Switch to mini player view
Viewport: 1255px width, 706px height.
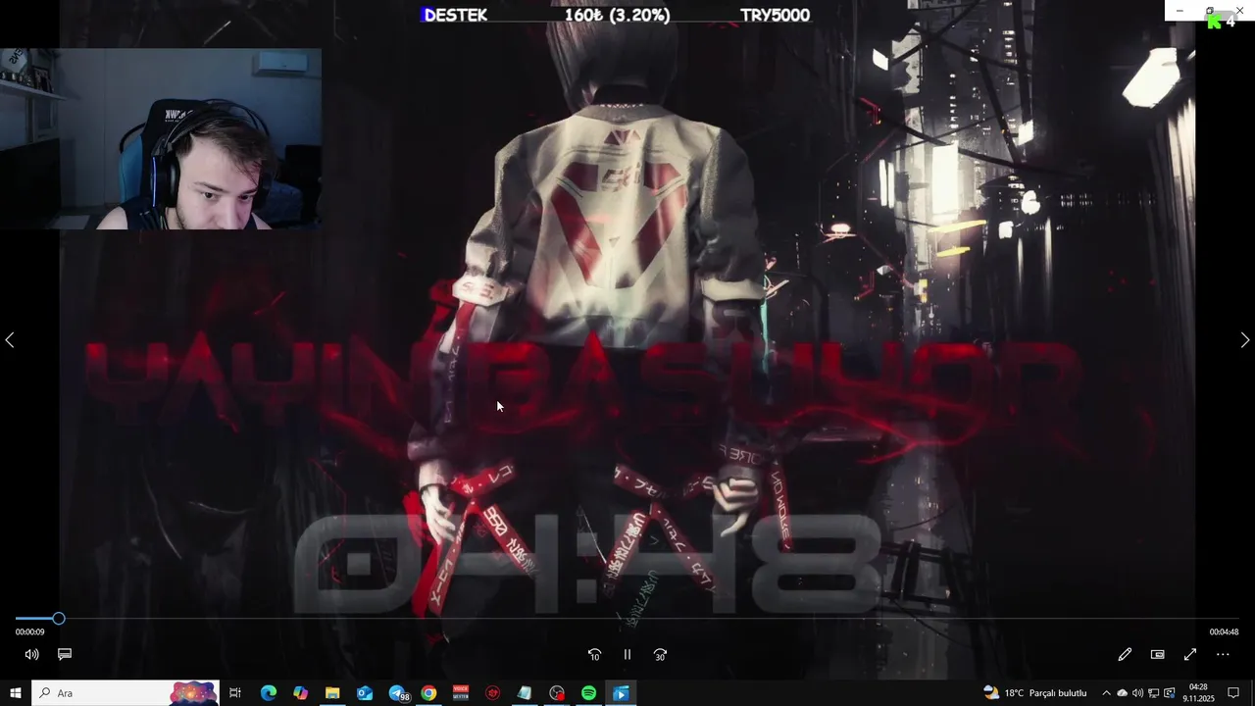[1157, 654]
